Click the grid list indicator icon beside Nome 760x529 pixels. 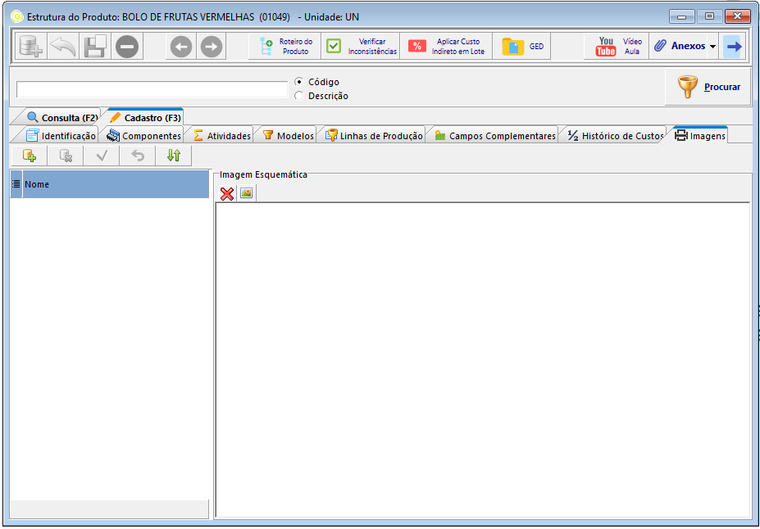pyautogui.click(x=16, y=184)
